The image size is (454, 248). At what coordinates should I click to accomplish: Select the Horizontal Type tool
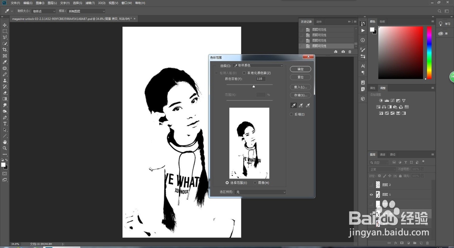coord(5,124)
